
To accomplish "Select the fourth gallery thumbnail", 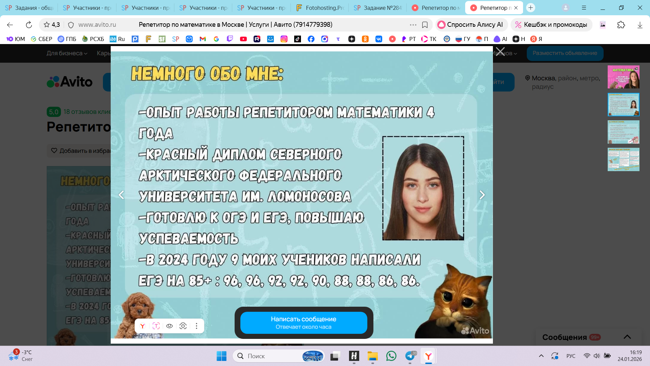I will point(623,159).
